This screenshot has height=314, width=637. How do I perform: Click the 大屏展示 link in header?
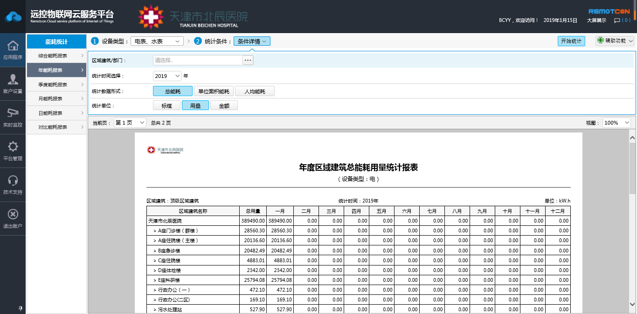click(x=596, y=21)
